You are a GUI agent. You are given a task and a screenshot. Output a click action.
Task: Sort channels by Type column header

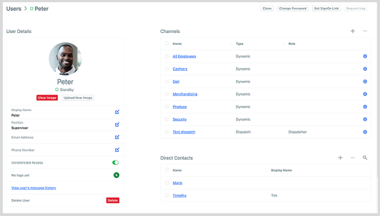[239, 44]
